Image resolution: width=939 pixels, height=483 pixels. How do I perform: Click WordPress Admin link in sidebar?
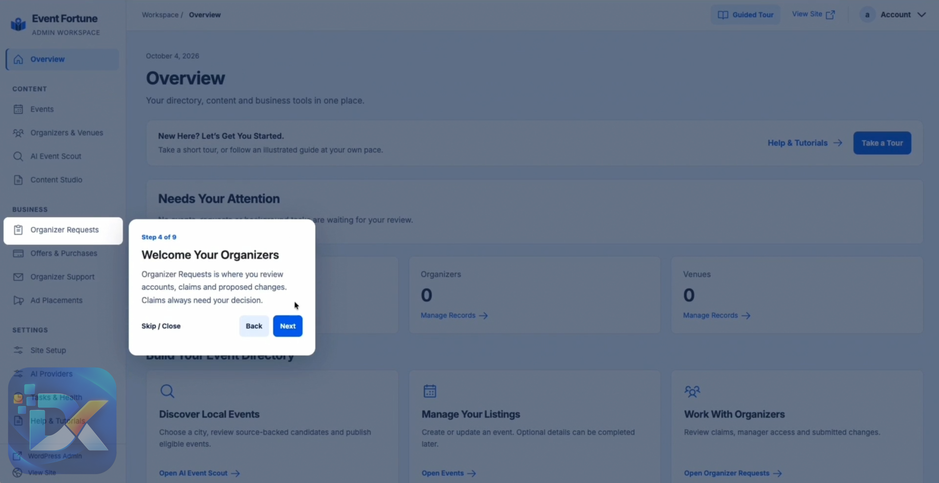(x=54, y=456)
